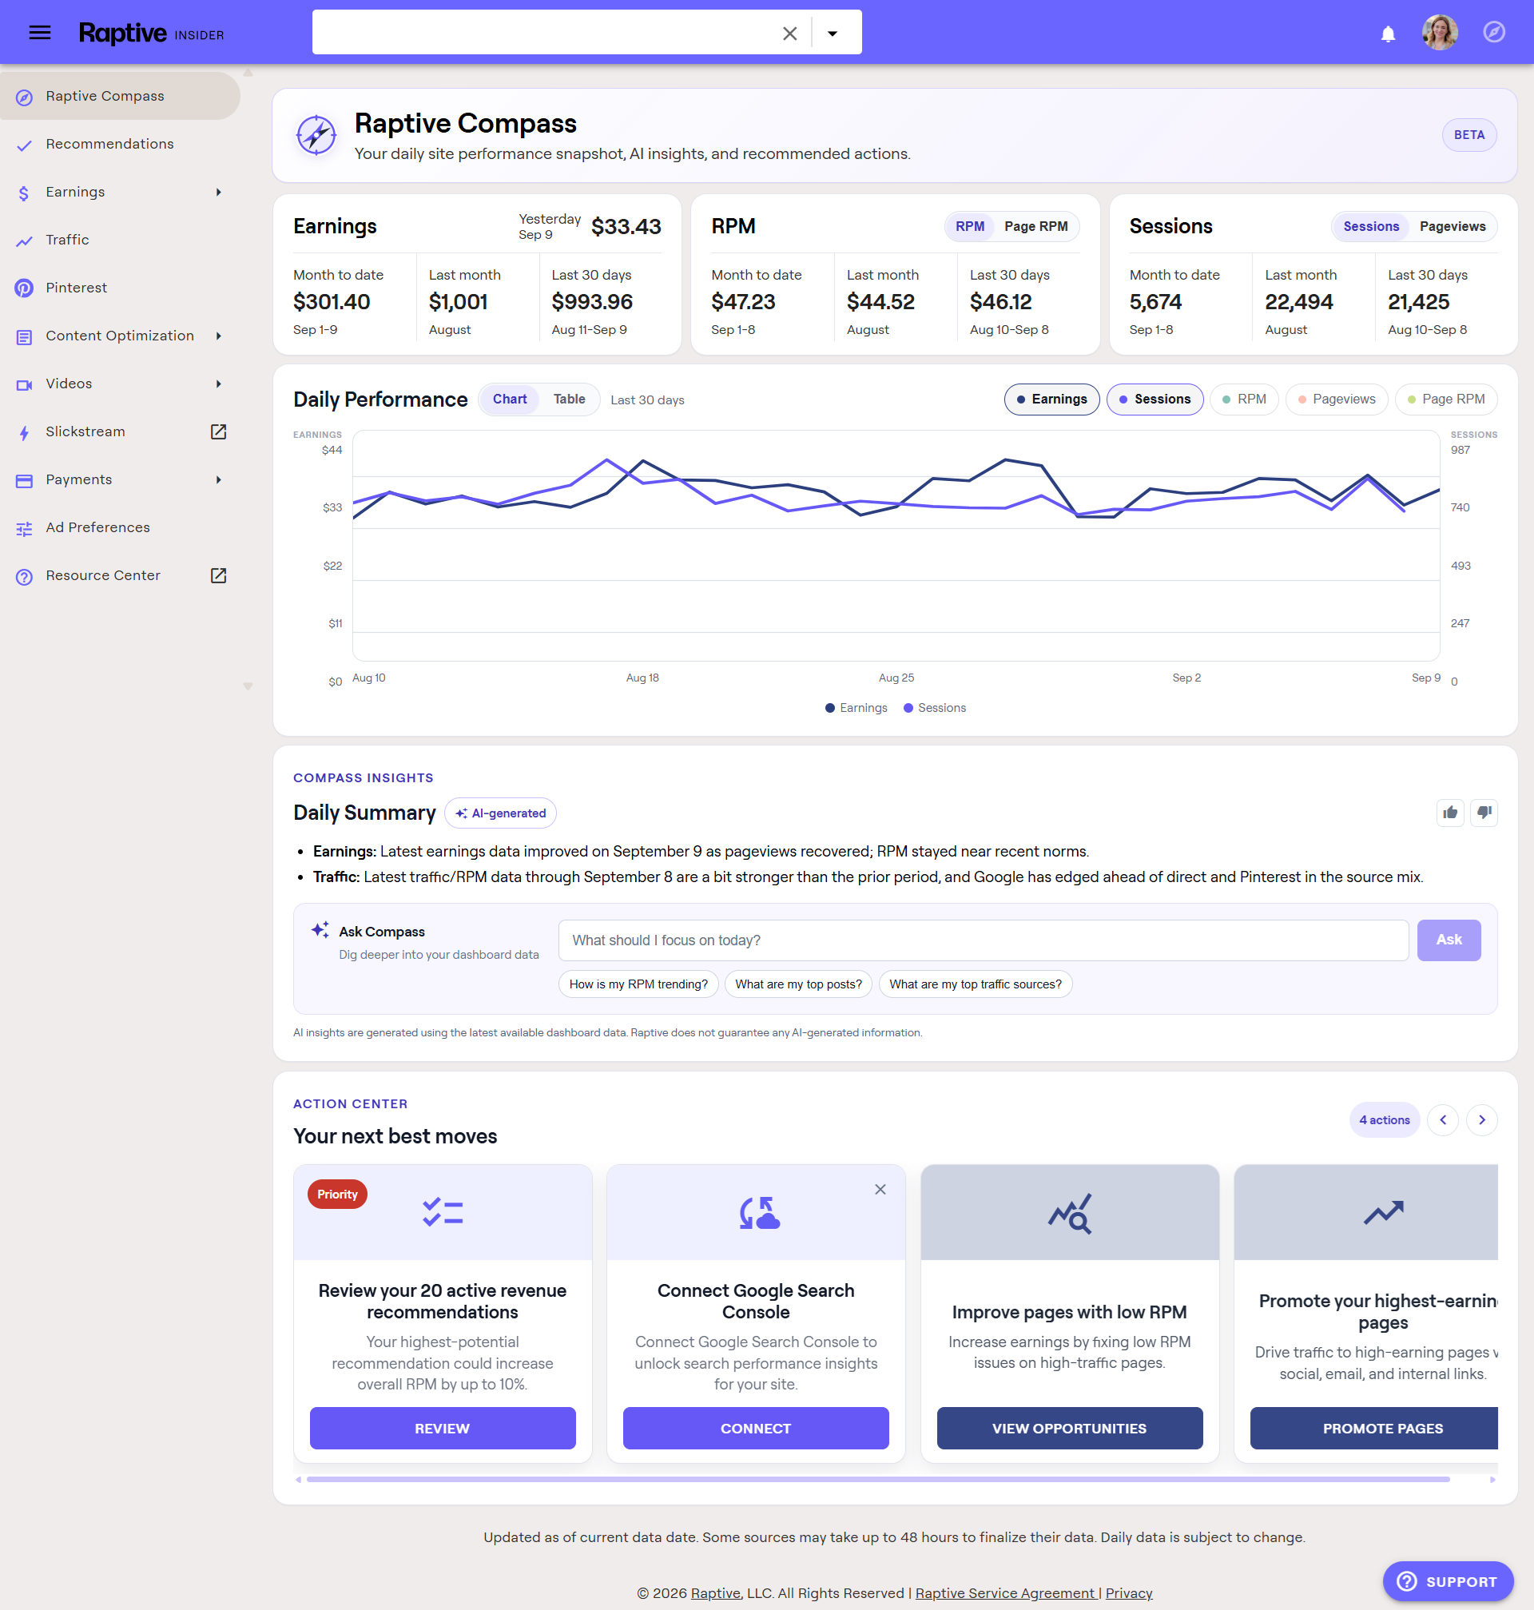
Task: Click the AI-generated badge
Action: (500, 813)
